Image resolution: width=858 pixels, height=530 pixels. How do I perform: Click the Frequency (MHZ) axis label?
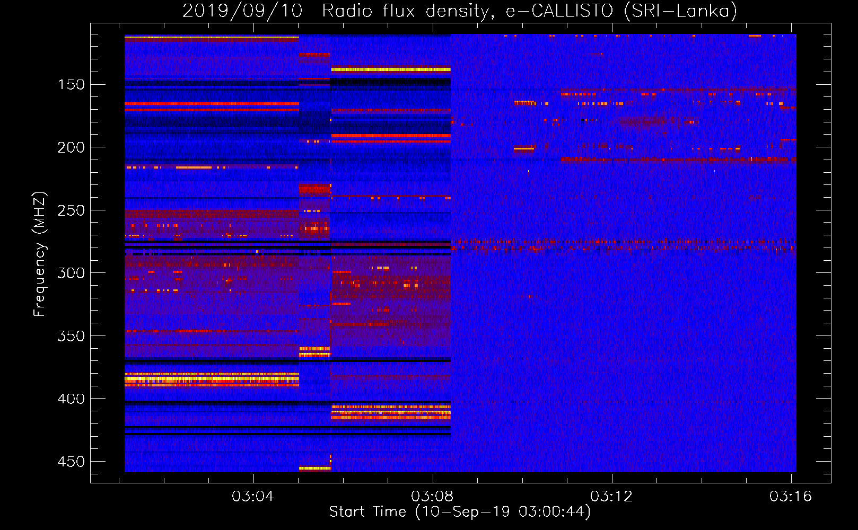coord(39,254)
